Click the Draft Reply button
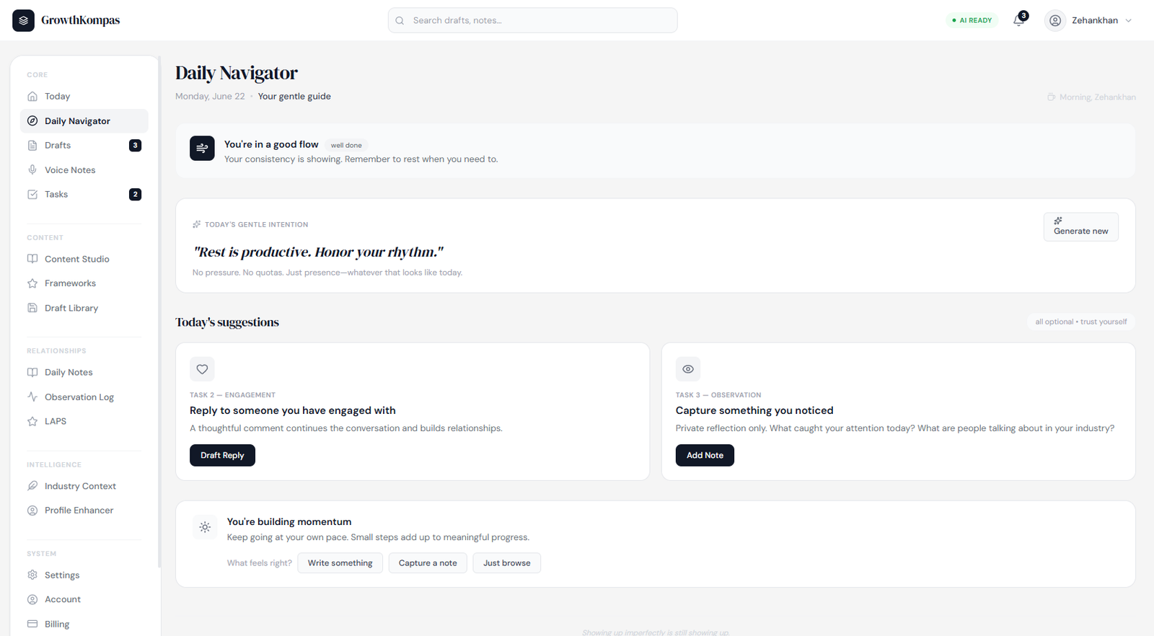 [x=222, y=455]
